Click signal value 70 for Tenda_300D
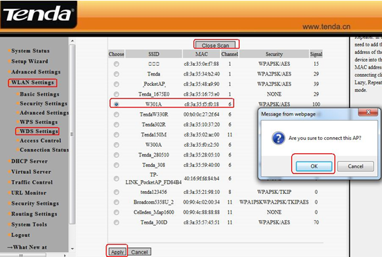 (316, 222)
